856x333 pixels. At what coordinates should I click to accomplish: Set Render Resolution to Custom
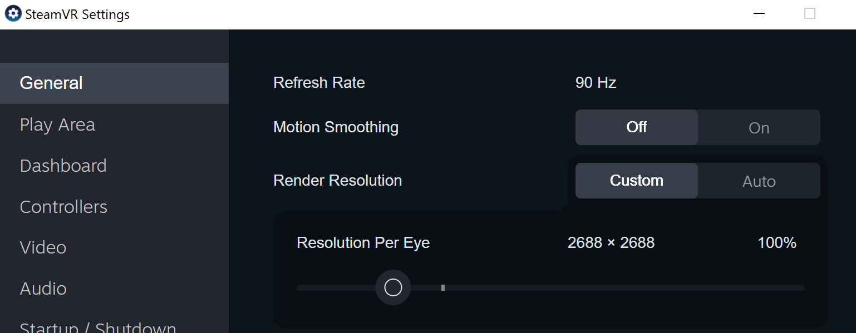(x=636, y=181)
